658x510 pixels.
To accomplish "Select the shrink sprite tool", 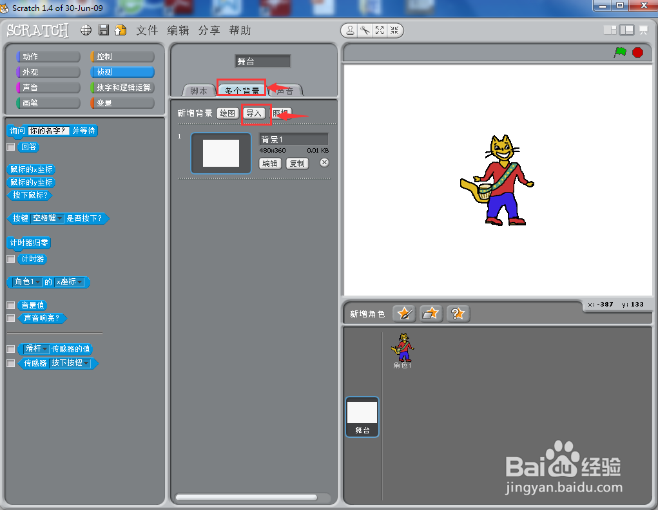I will [394, 31].
